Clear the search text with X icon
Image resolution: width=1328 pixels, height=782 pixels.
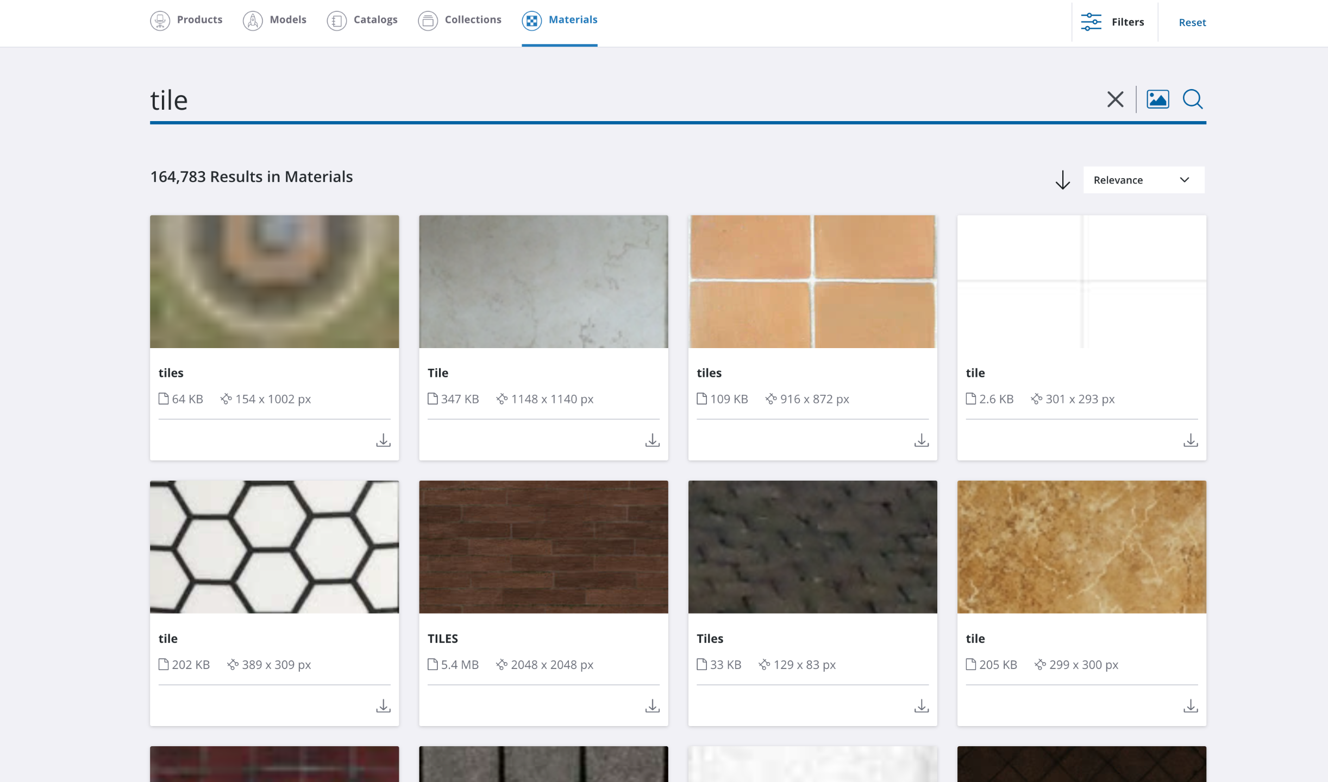1115,99
